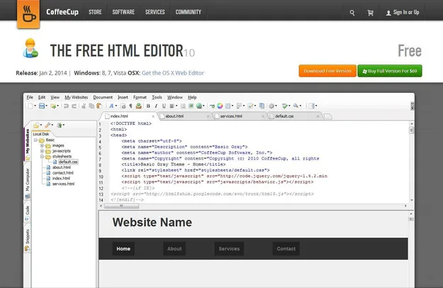Open the My Computer side tab
The image size is (443, 288).
click(28, 182)
